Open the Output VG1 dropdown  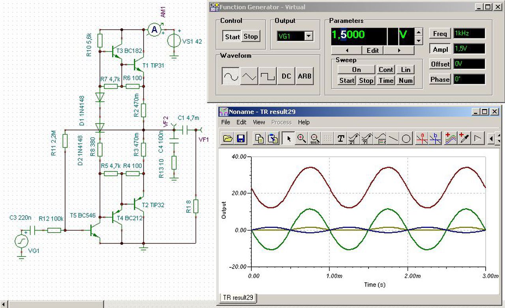point(309,36)
